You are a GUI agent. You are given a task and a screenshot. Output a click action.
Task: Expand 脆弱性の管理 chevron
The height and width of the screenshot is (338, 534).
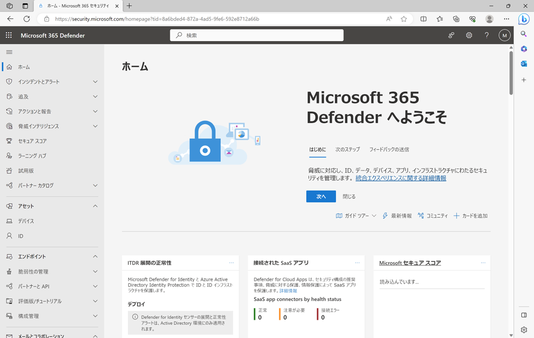[x=96, y=272]
